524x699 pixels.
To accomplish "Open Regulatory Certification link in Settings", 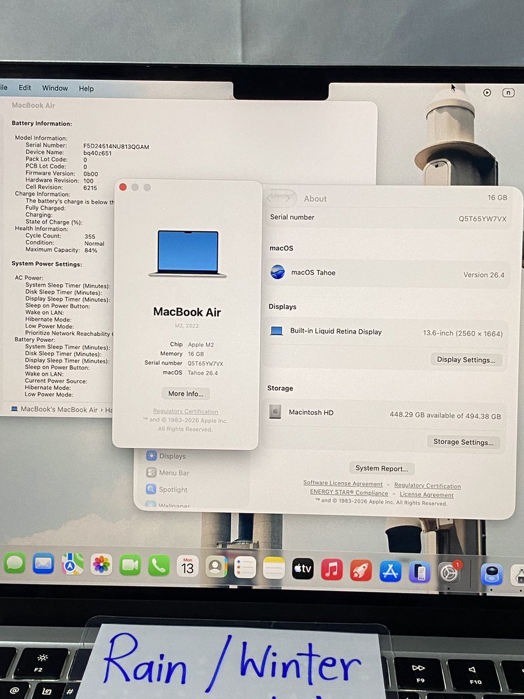I will [x=427, y=486].
